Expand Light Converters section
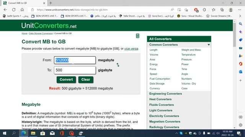Image resolution: width=245 pixels, height=137 pixels. point(161,110)
